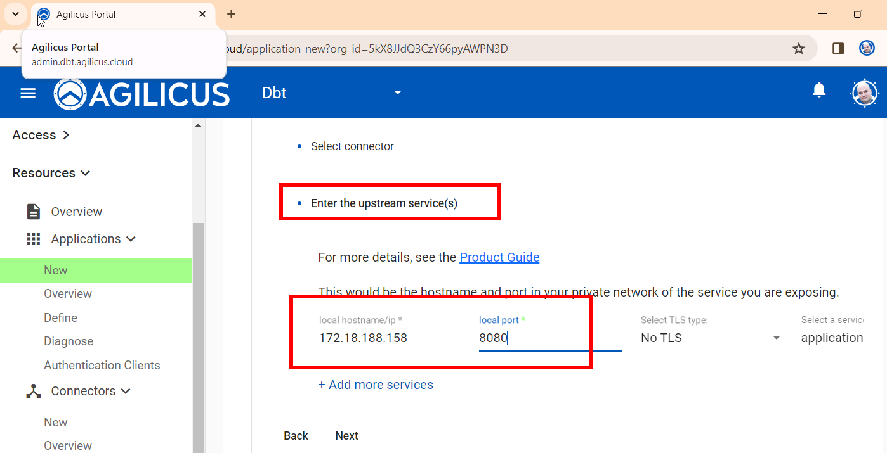This screenshot has width=887, height=453.
Task: Toggle the browser side panel icon
Action: tap(838, 49)
